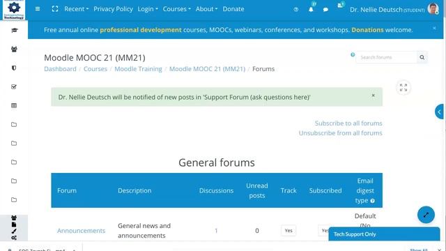Subscribe to all forums
Image resolution: width=446 pixels, height=251 pixels.
coord(348,123)
